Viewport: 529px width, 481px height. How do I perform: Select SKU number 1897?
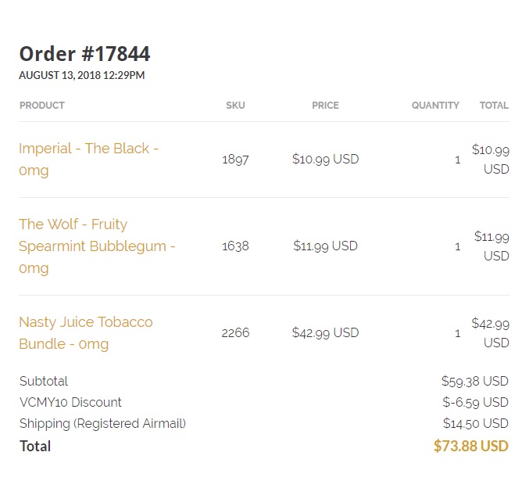[235, 160]
